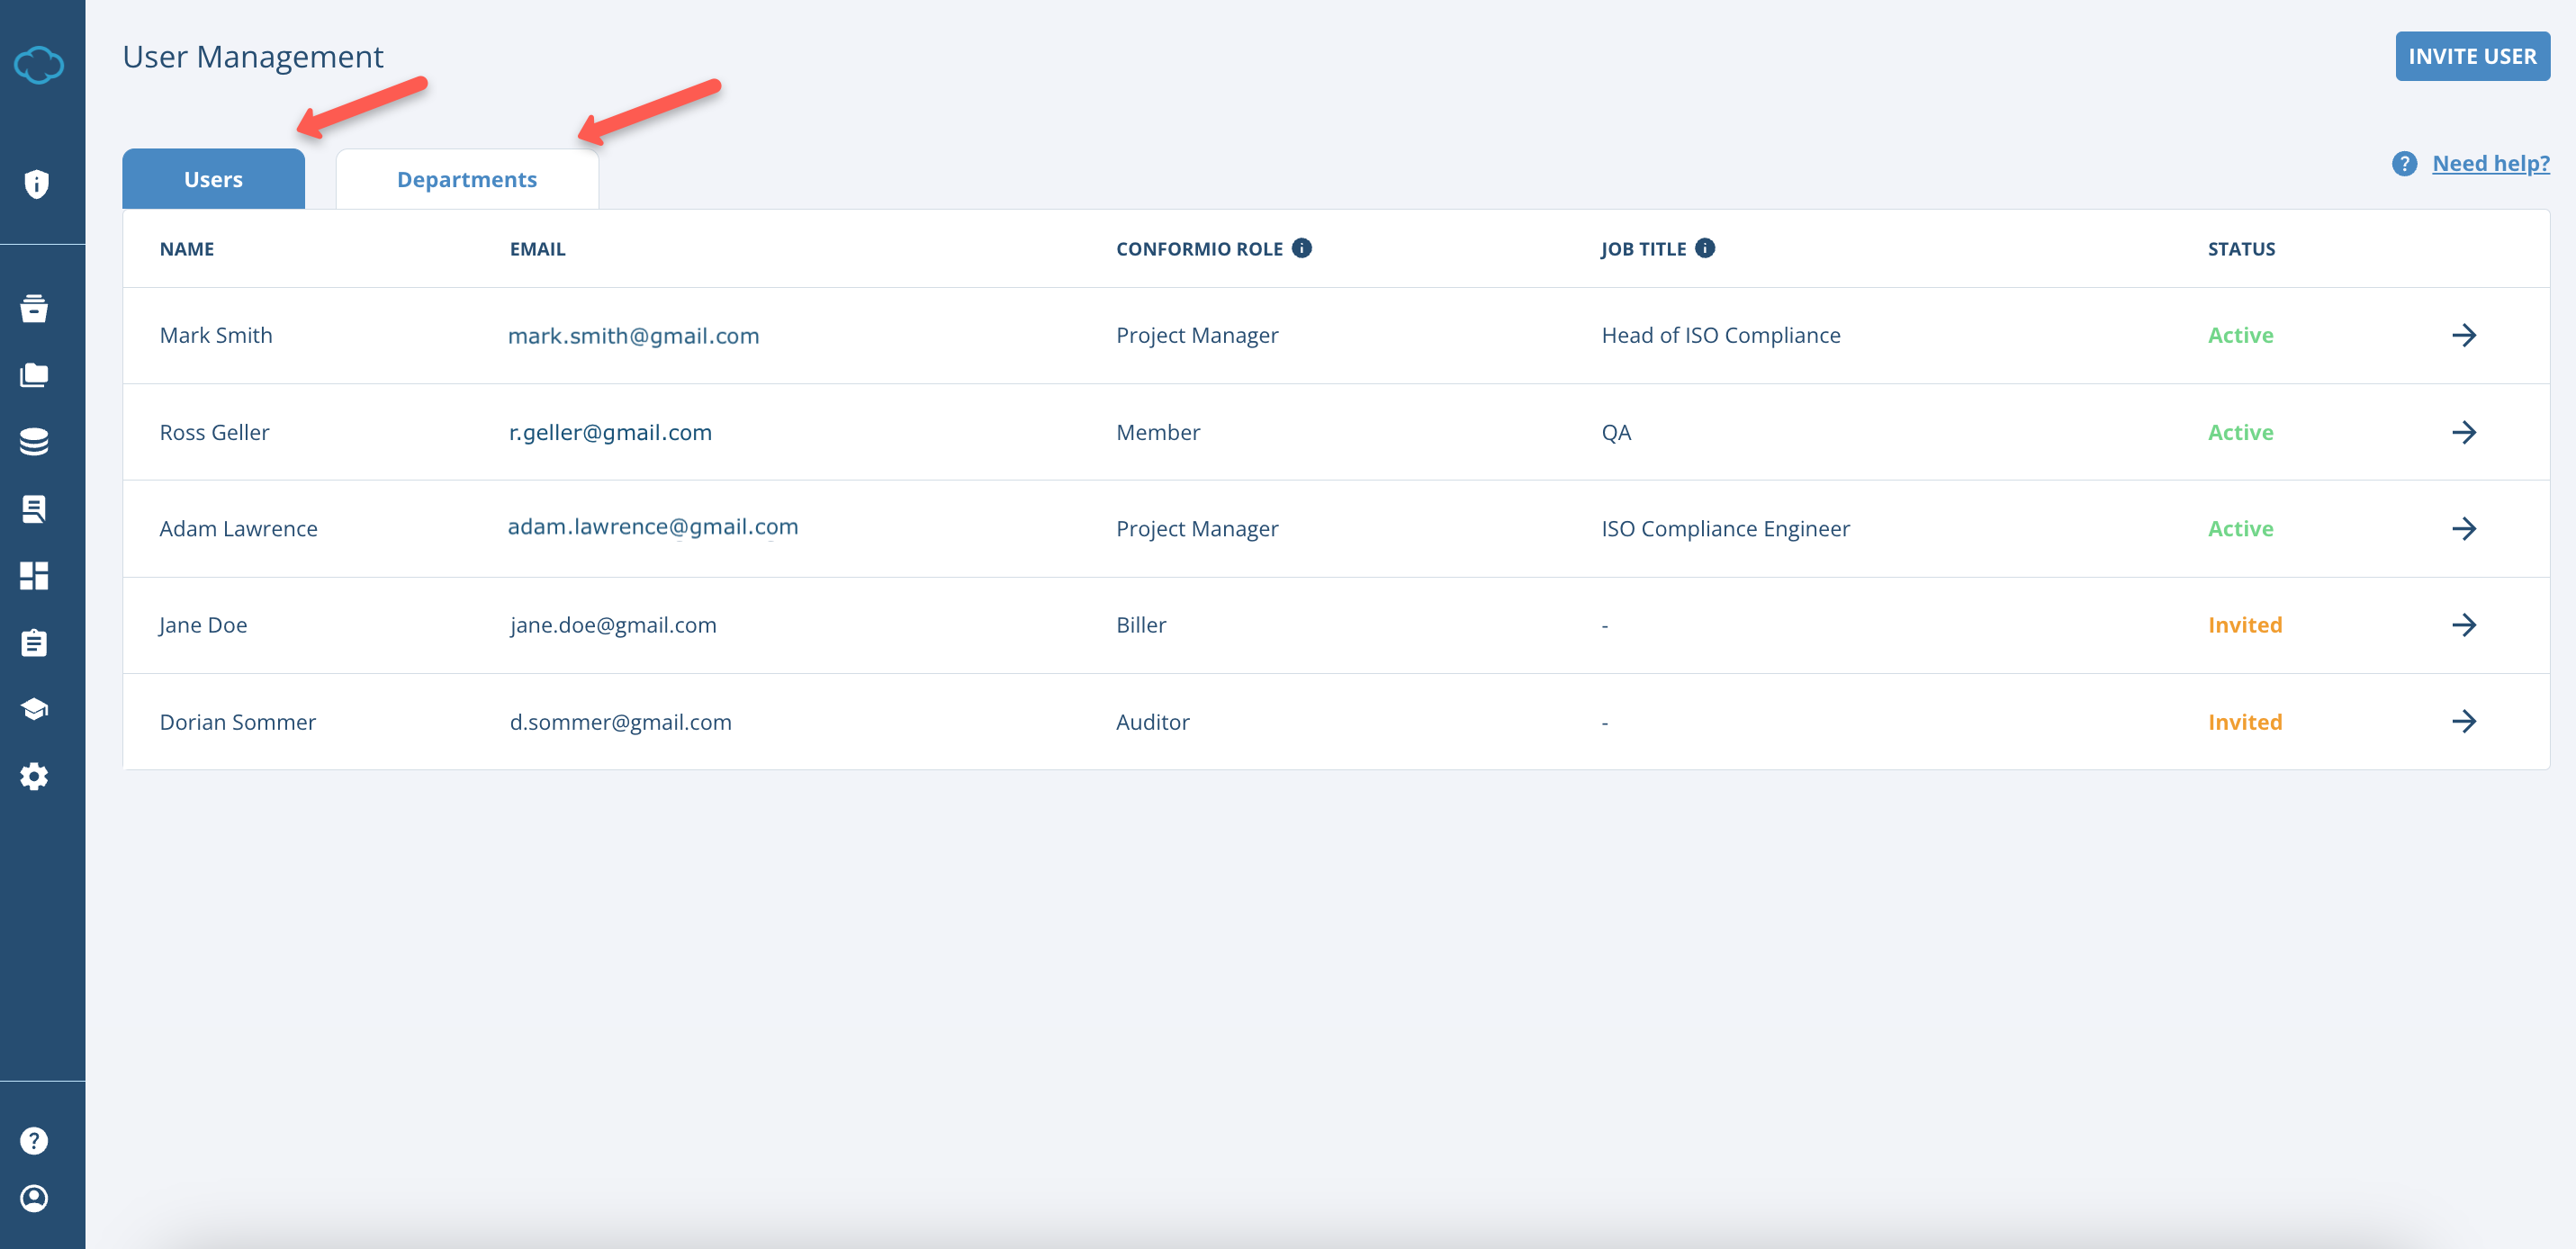This screenshot has width=2576, height=1249.
Task: Switch to the Departments tab
Action: tap(467, 178)
